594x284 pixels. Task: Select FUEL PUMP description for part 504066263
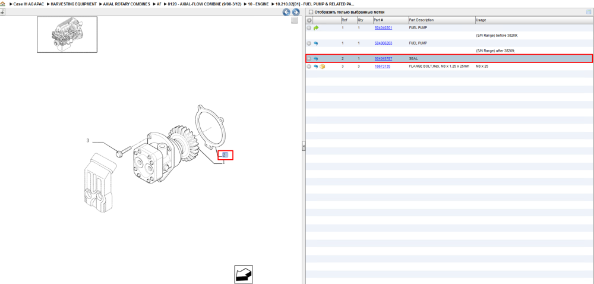418,43
